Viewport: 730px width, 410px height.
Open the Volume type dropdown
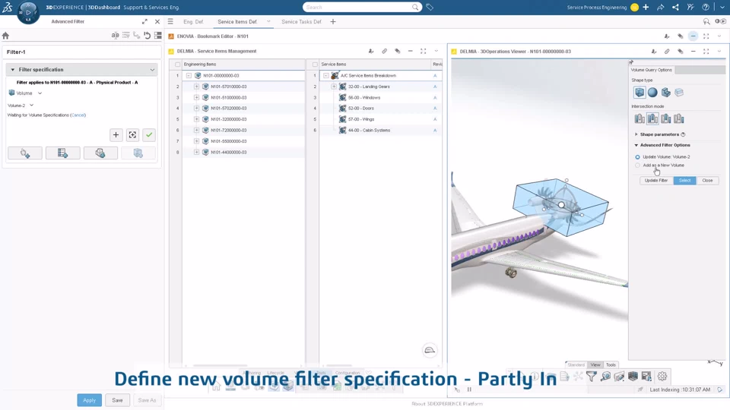[x=40, y=93]
